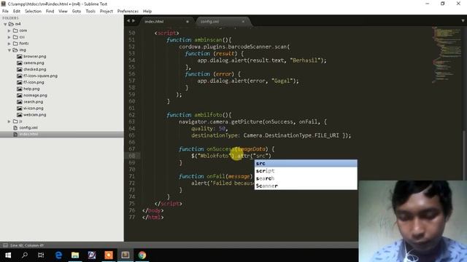Open the purple A taskbar app
The width and height of the screenshot is (467, 262).
click(92, 255)
